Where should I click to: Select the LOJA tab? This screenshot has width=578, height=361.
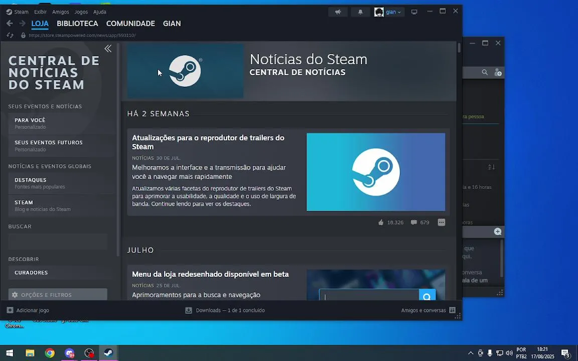click(40, 24)
